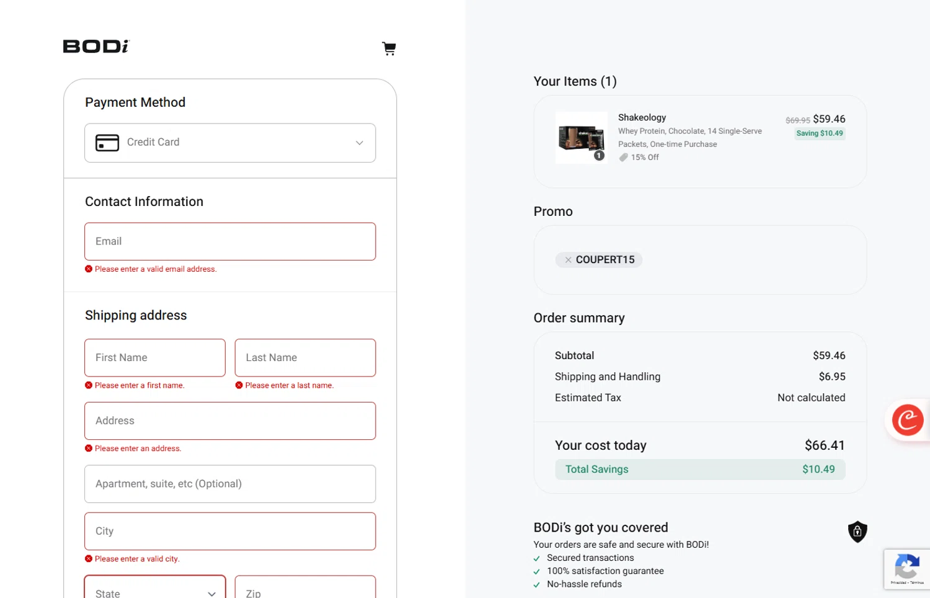
Task: Focus the Apartment, suite, etc field
Action: point(229,484)
